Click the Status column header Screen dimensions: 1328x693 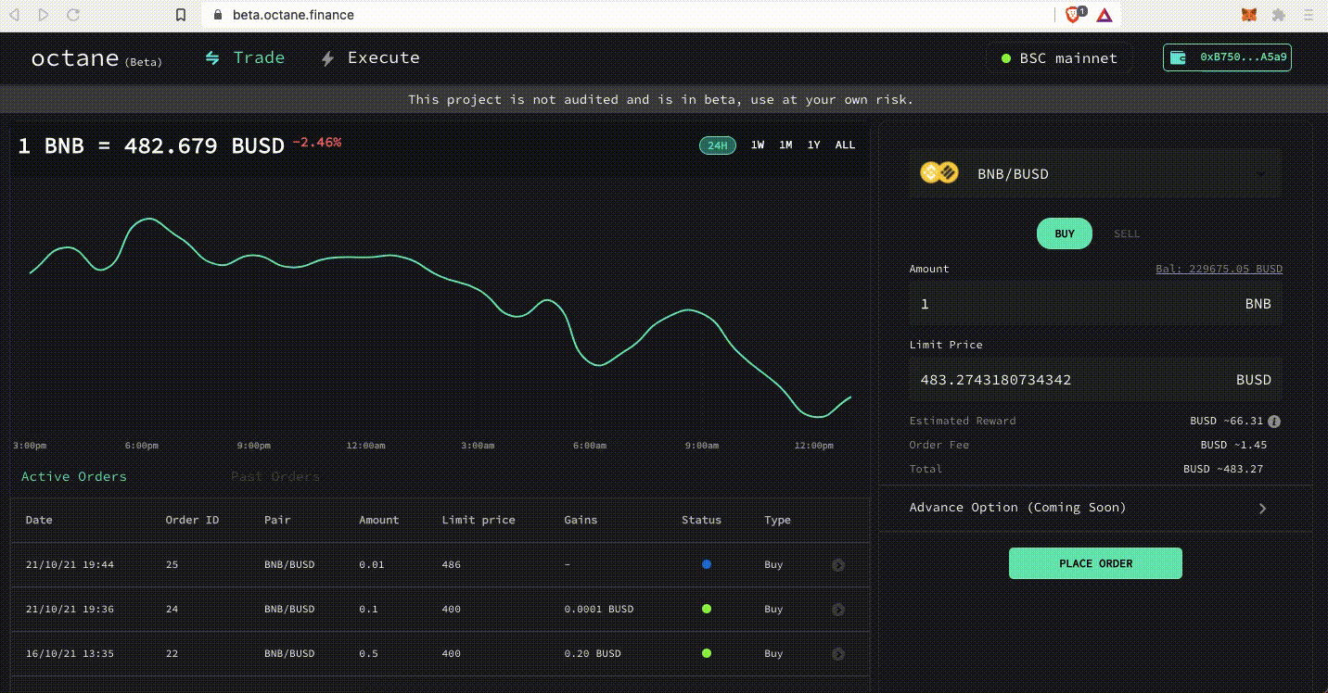click(x=701, y=520)
